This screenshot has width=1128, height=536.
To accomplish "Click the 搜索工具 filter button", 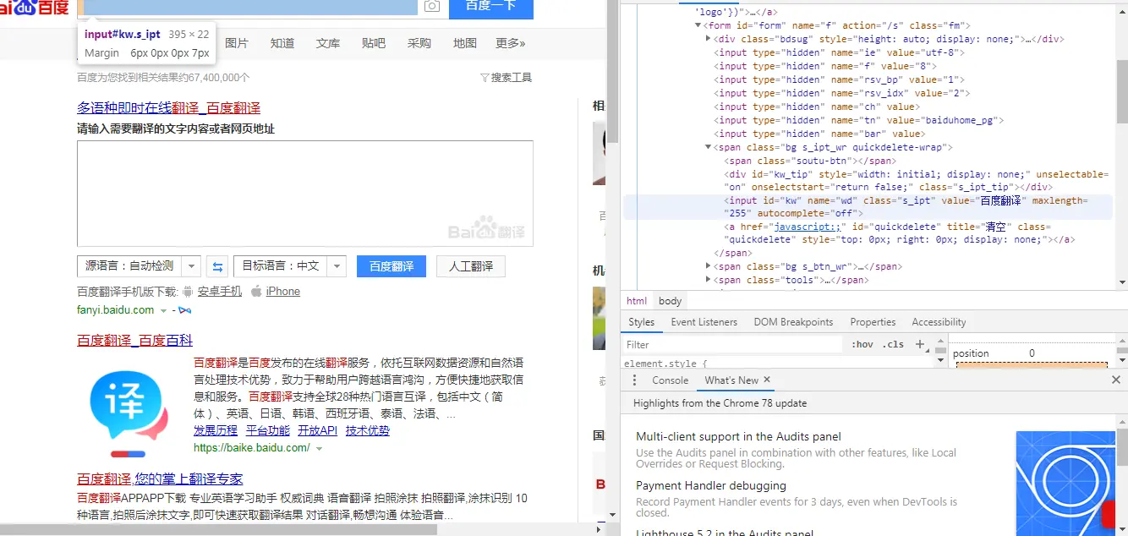I will point(506,78).
